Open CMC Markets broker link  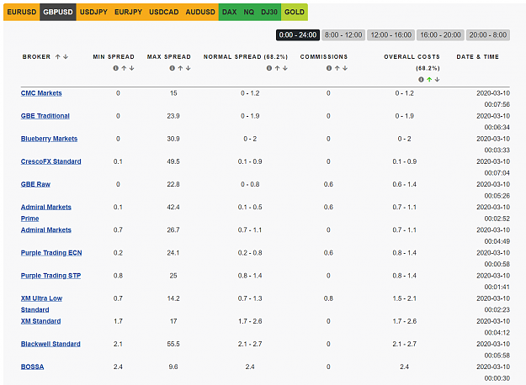pyautogui.click(x=41, y=93)
